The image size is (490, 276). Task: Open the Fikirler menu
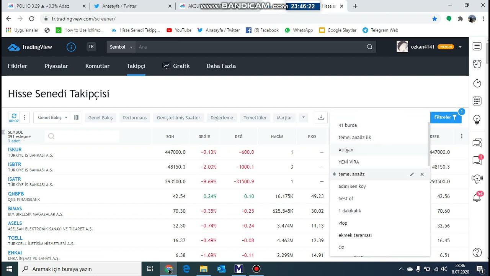[x=18, y=66]
